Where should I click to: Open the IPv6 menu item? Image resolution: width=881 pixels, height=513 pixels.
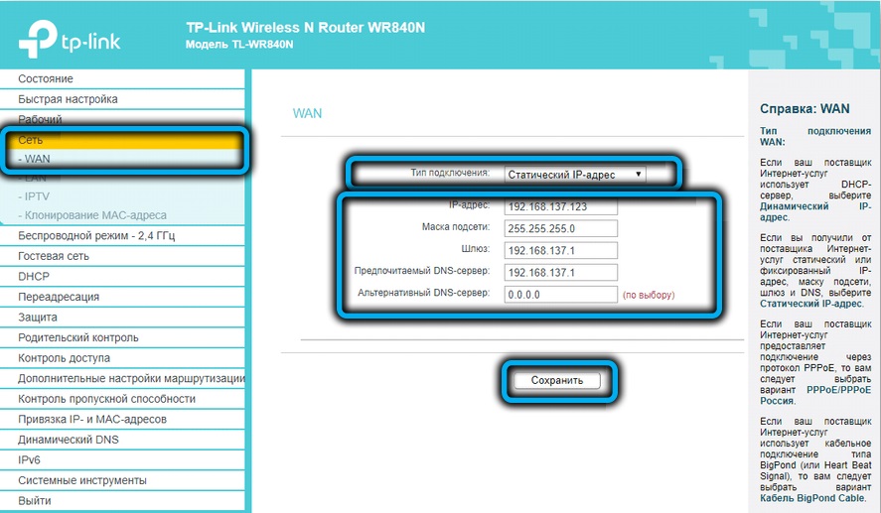122,459
